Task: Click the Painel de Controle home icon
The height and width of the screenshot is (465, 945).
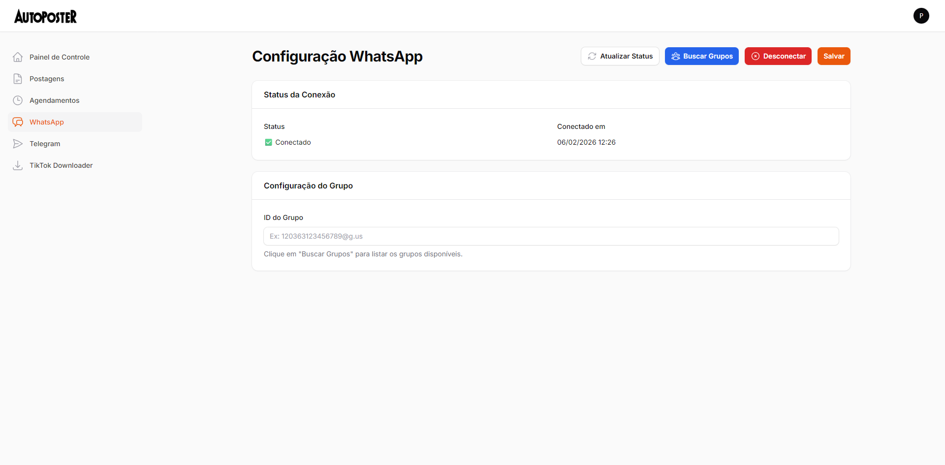Action: click(x=18, y=57)
